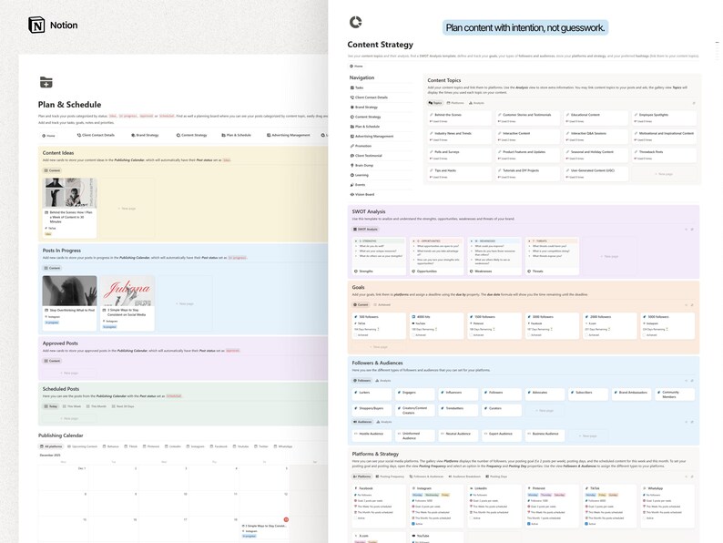Select Posting Days tab in Platforms & Strategy

tap(496, 476)
